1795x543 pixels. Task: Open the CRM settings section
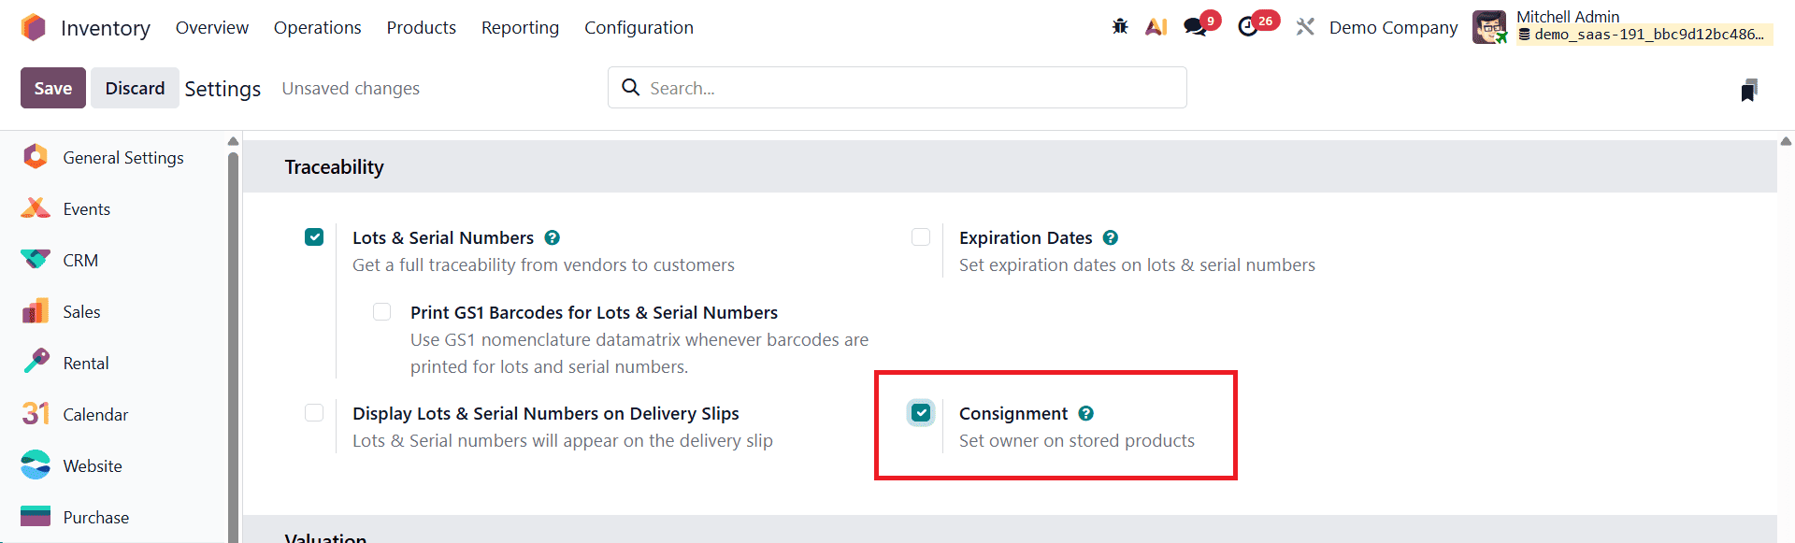pos(79,259)
